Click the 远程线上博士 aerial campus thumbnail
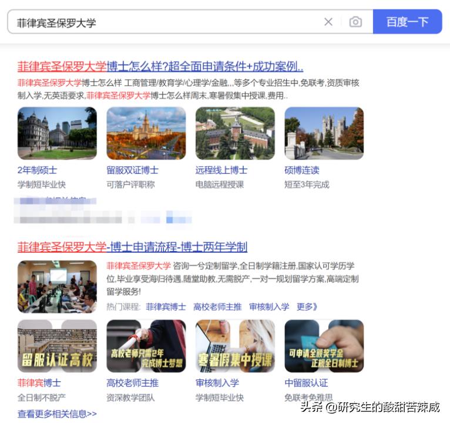The height and width of the screenshot is (423, 450). point(235,133)
